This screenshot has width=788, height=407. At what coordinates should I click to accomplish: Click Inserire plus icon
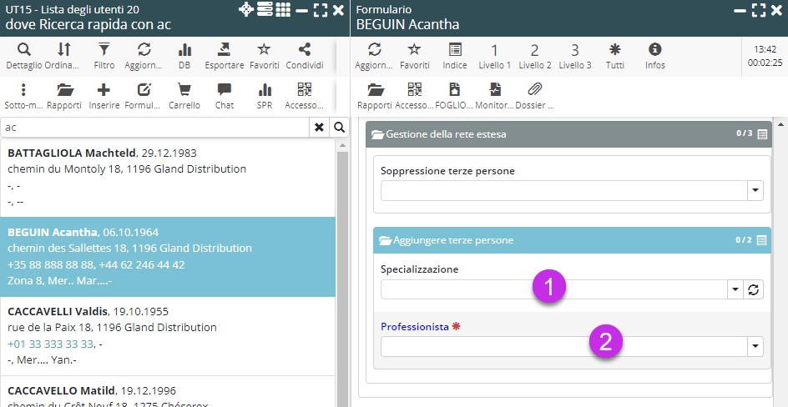click(x=104, y=96)
